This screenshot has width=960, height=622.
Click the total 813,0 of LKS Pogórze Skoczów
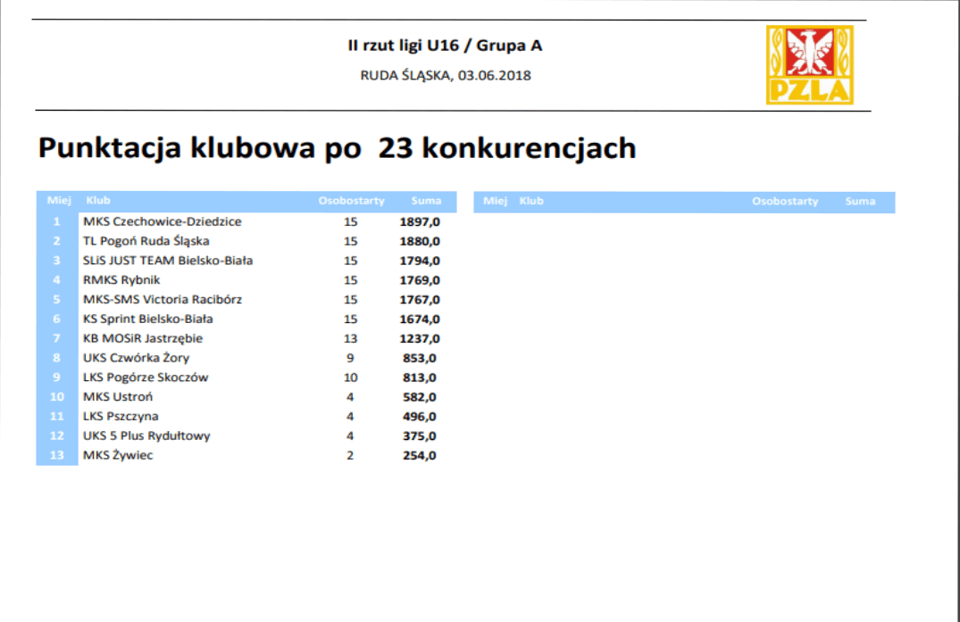(x=419, y=377)
